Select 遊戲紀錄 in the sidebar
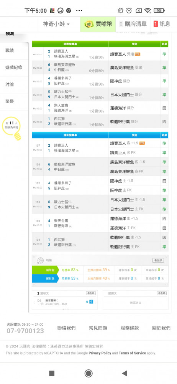This screenshot has height=384, width=177. point(14,67)
